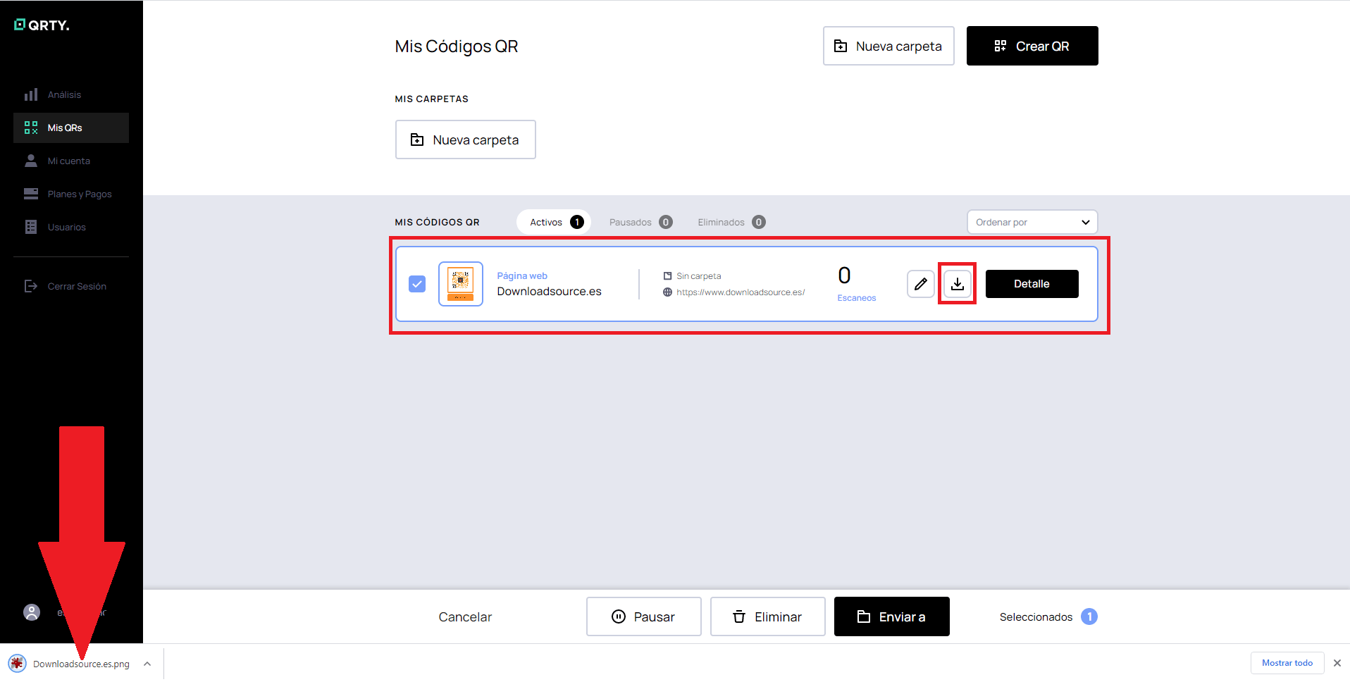Image resolution: width=1350 pixels, height=682 pixels.
Task: Click the Seleccionados count badge
Action: [1089, 616]
